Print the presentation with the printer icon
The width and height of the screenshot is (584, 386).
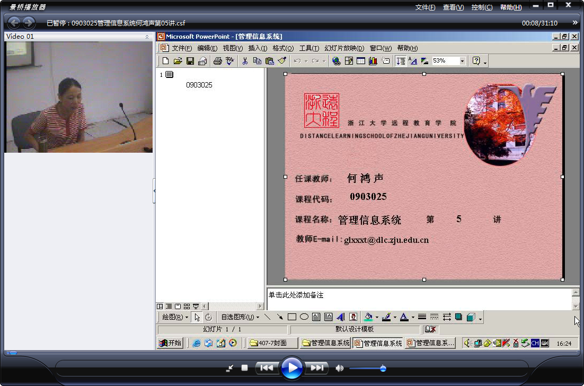(x=218, y=61)
